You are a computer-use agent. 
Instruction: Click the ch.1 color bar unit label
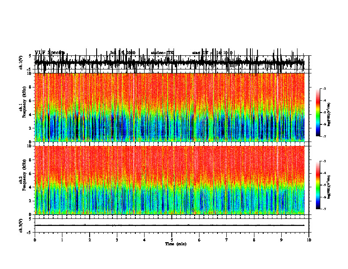tap(329, 115)
